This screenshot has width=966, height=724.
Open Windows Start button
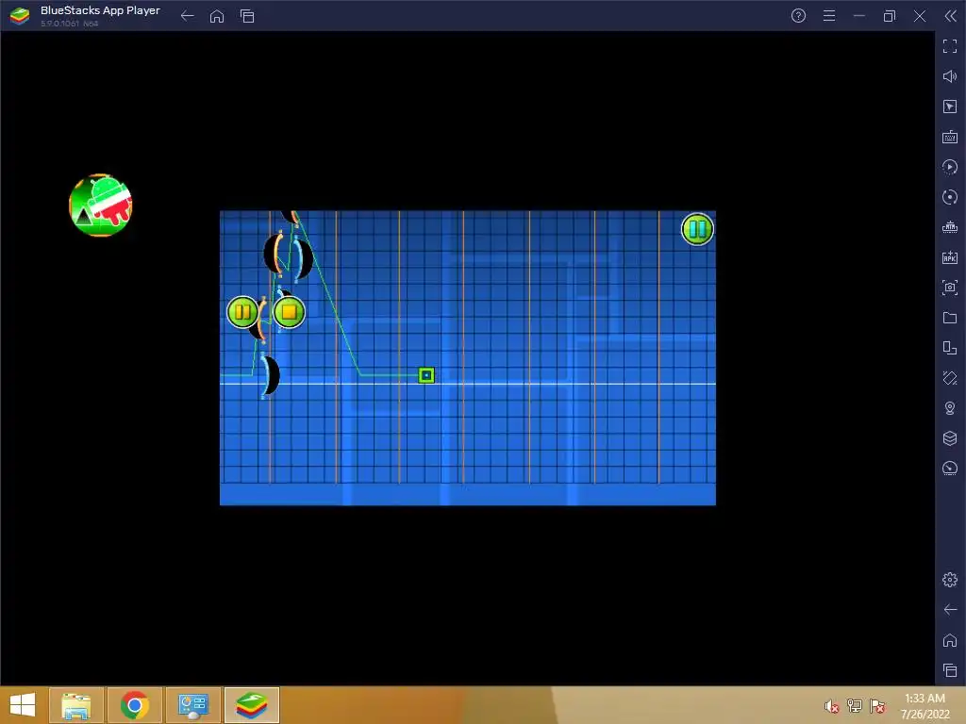(x=23, y=705)
